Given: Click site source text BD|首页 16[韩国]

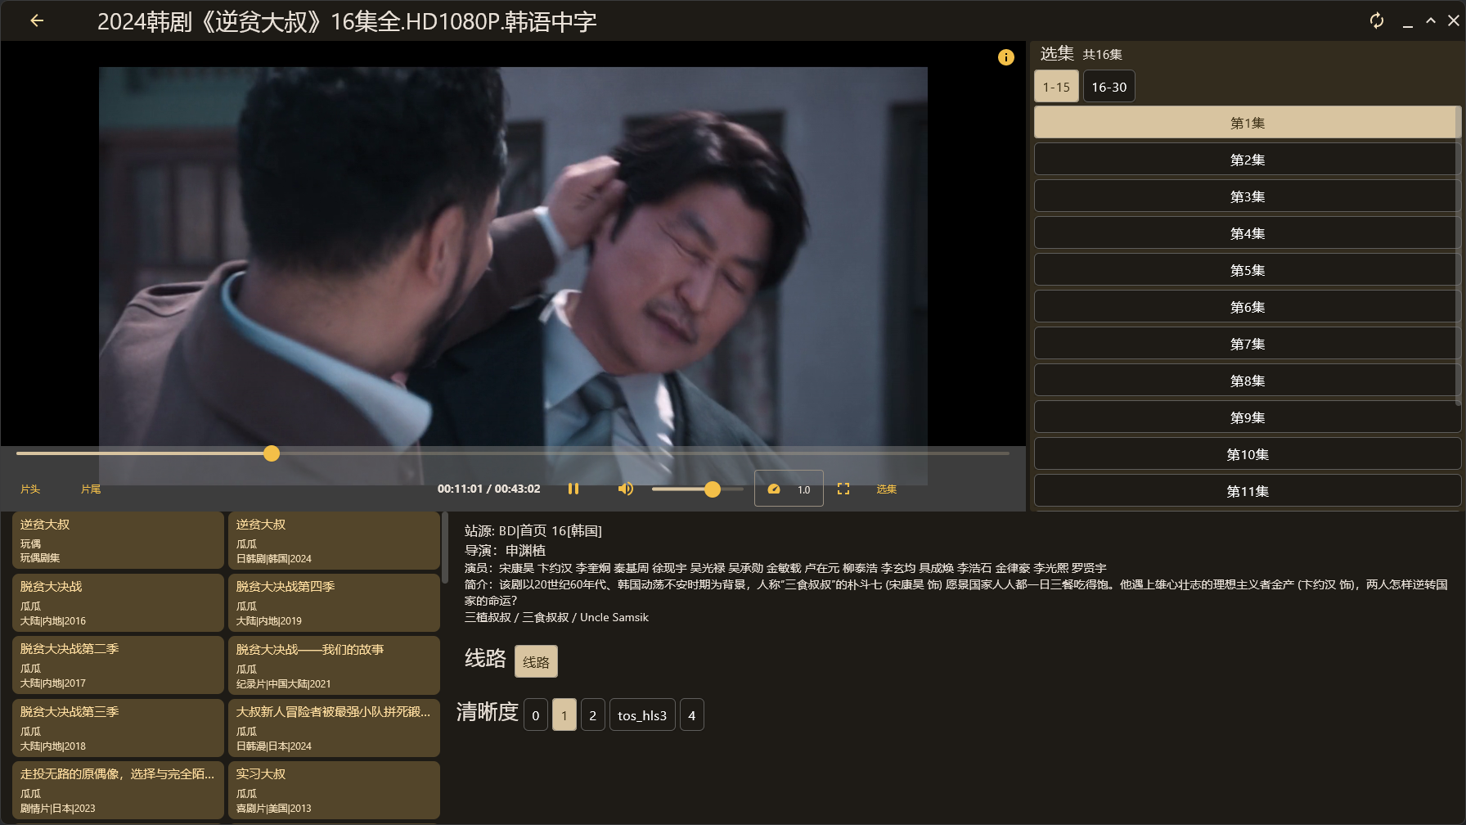Looking at the screenshot, I should pos(551,530).
